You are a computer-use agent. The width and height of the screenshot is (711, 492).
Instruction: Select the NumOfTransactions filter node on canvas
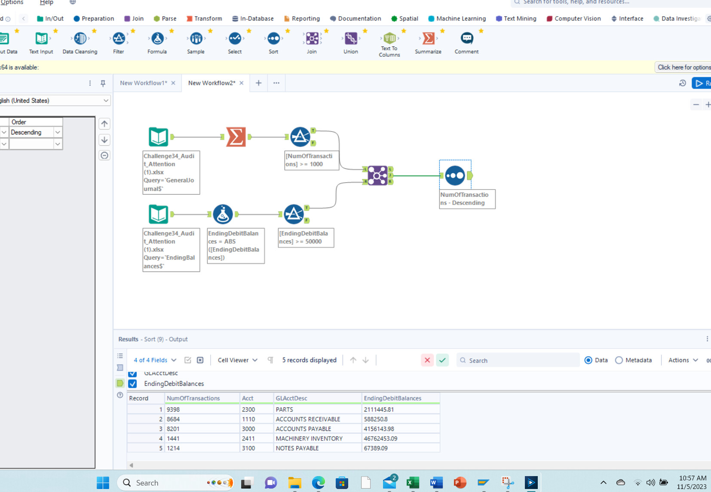[300, 137]
